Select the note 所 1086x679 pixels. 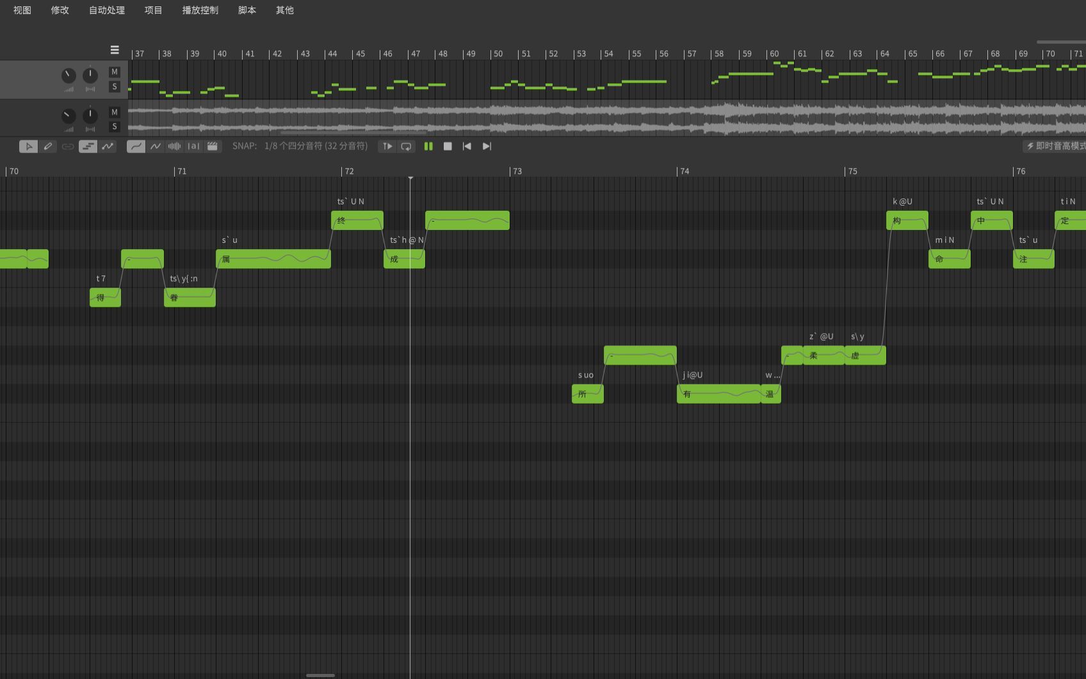click(587, 394)
